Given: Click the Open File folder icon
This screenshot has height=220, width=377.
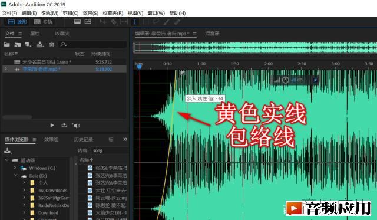Looking at the screenshot, I should pyautogui.click(x=7, y=44).
